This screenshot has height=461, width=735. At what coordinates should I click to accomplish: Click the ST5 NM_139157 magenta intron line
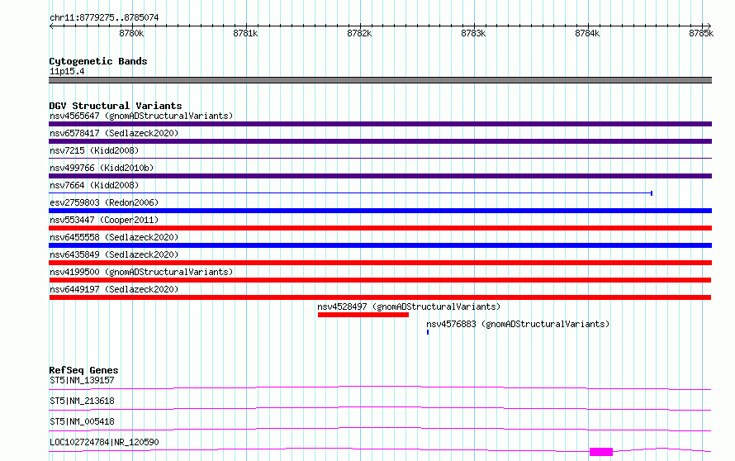pos(380,387)
